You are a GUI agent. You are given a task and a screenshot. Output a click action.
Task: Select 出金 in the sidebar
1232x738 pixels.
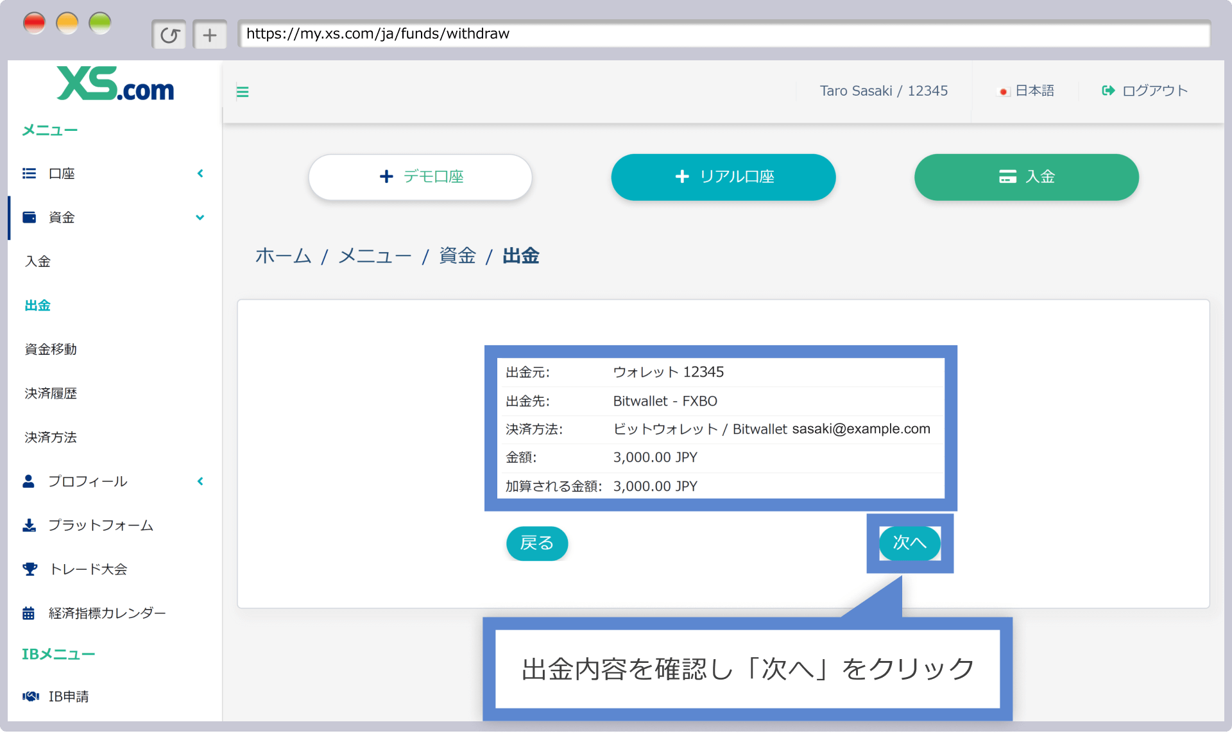coord(38,305)
